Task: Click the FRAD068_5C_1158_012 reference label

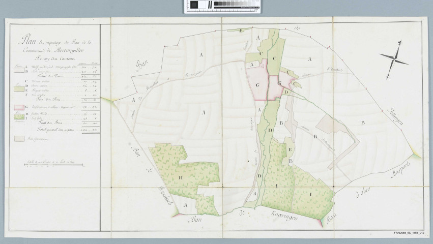Action: tap(412, 232)
